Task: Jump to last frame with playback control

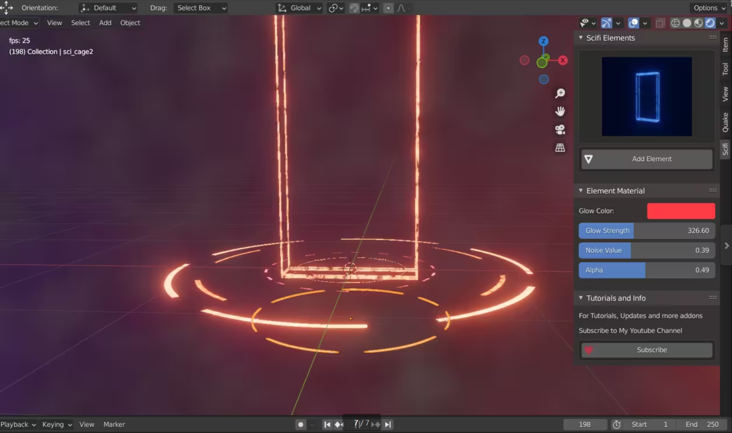Action: tap(388, 424)
